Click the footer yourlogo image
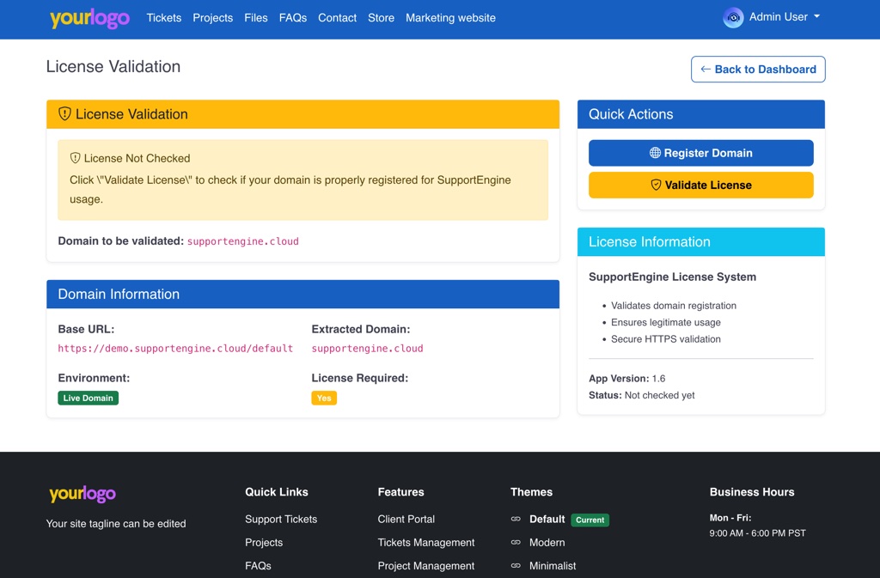 tap(82, 494)
